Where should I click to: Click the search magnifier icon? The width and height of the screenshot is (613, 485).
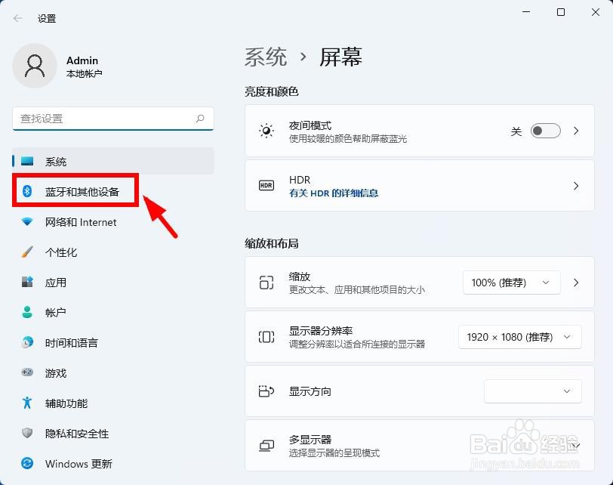tap(200, 119)
